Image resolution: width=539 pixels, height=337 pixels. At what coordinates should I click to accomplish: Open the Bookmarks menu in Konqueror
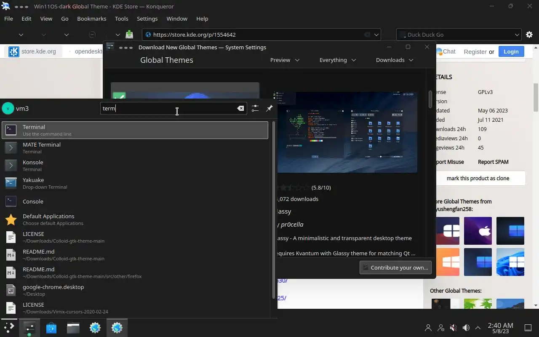click(x=92, y=19)
